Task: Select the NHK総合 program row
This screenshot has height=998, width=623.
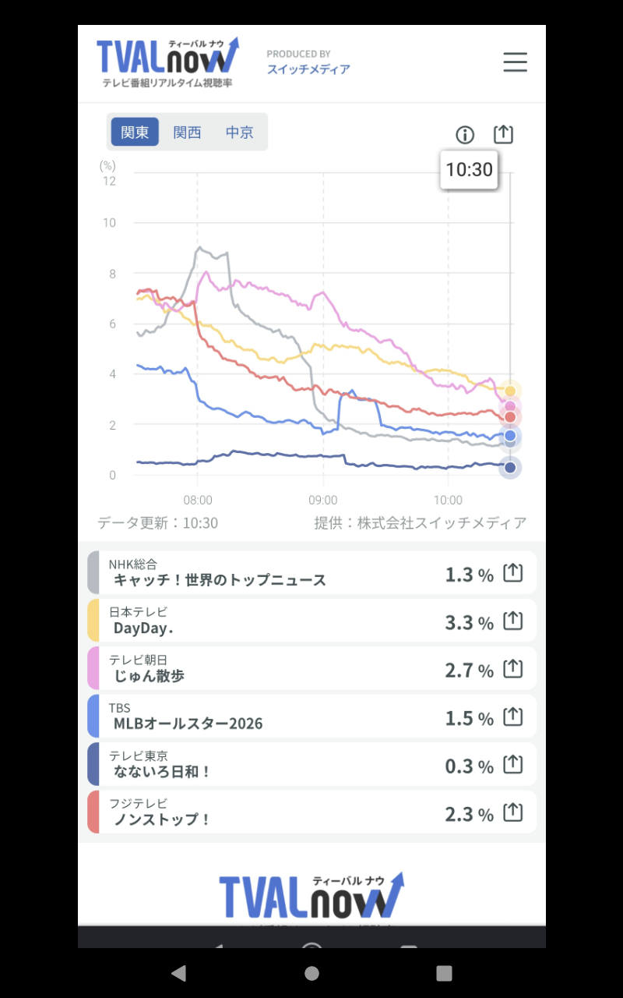Action: (x=311, y=573)
